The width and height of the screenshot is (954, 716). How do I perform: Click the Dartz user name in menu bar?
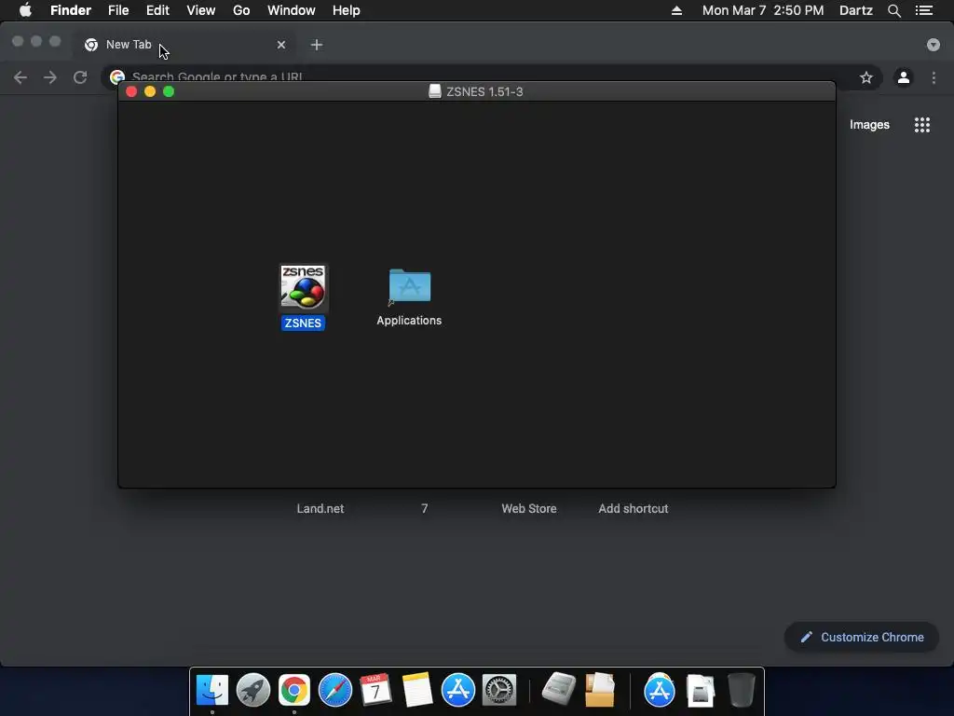[x=856, y=10]
